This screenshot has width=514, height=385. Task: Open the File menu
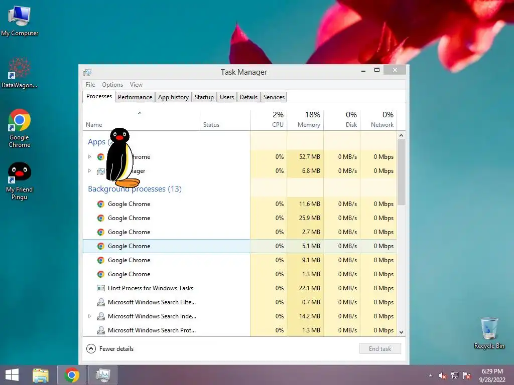pos(90,84)
